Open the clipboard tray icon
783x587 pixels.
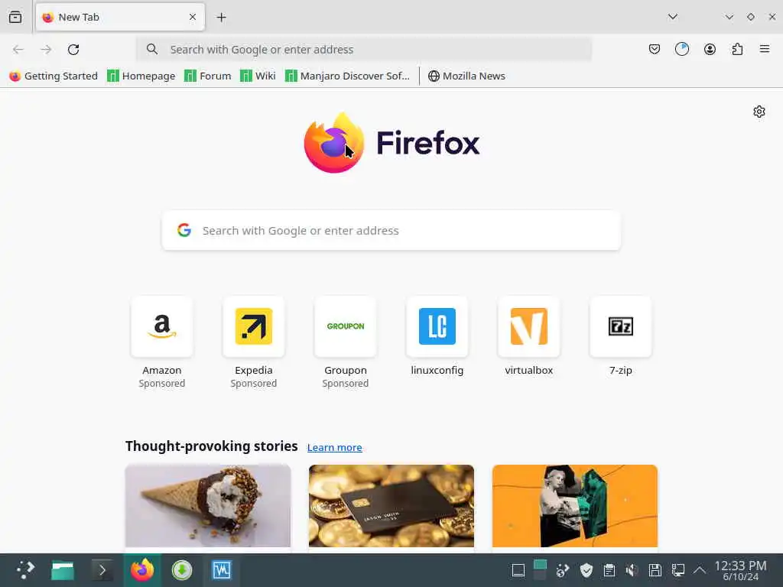click(x=609, y=570)
